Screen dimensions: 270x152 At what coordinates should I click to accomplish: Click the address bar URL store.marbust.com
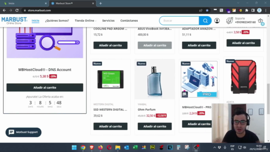(39, 10)
